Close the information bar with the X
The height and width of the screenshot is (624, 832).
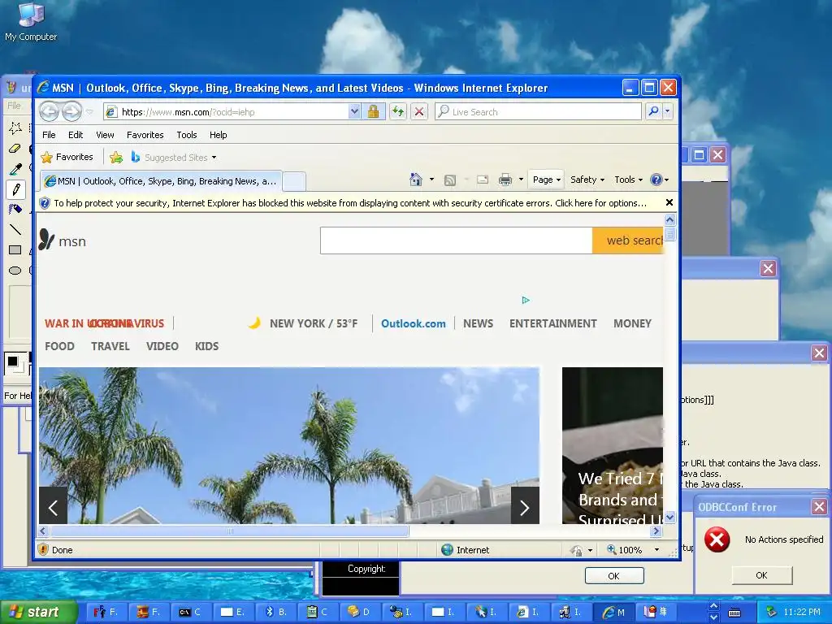[669, 202]
